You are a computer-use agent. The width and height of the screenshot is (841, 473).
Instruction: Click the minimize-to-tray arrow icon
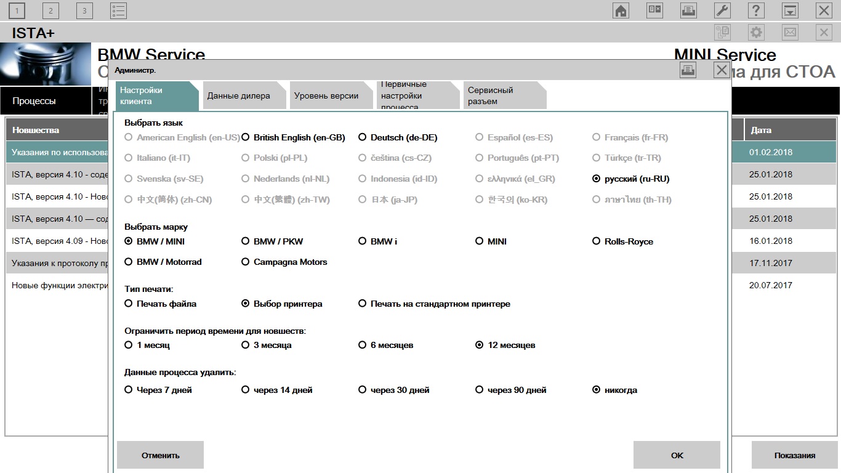tap(790, 10)
